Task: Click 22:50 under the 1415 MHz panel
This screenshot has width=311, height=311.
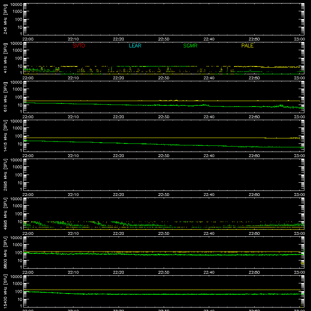Action: click(x=254, y=156)
